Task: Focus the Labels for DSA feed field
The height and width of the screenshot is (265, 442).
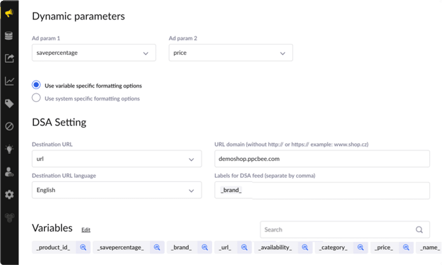Action: (x=322, y=190)
